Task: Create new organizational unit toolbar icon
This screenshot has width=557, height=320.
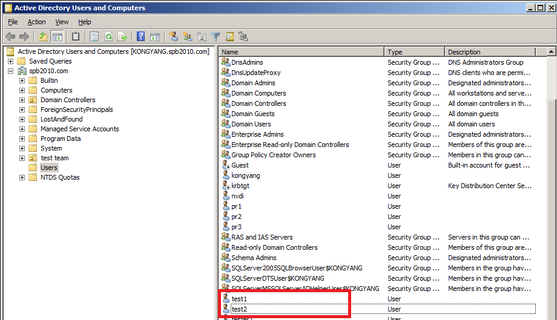Action: point(202,36)
